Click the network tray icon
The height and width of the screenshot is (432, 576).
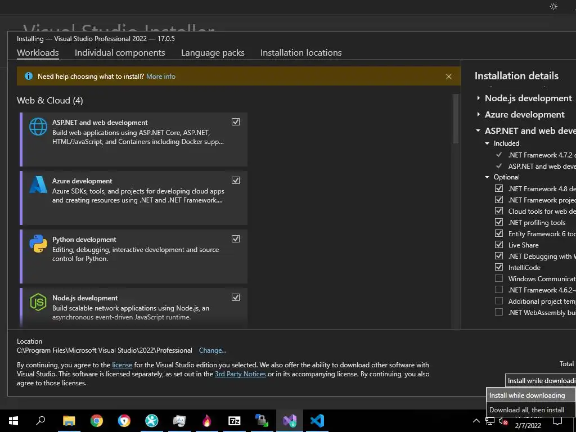490,421
